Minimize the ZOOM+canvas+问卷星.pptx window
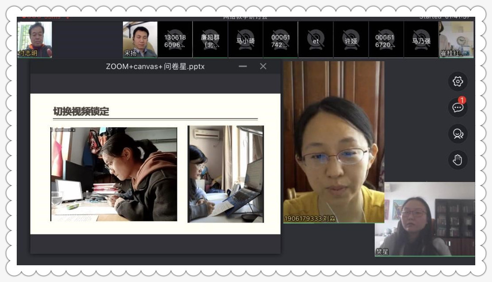 pos(242,67)
